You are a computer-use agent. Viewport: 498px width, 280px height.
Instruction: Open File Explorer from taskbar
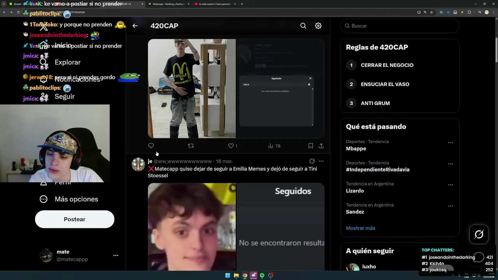pos(236,275)
